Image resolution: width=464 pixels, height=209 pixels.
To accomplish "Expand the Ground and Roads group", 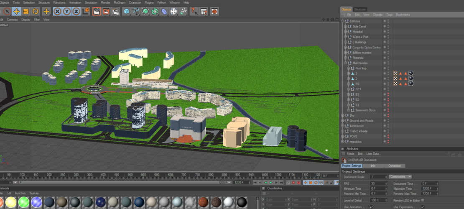I will pyautogui.click(x=343, y=121).
